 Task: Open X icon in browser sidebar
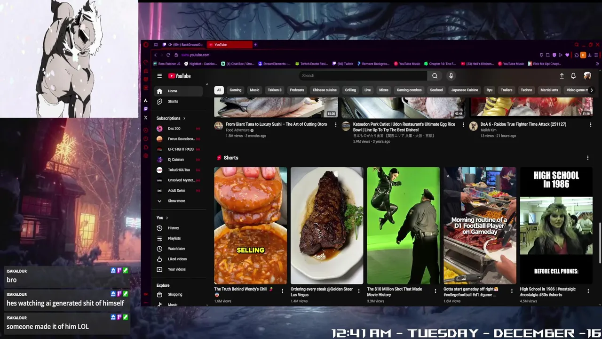click(x=146, y=118)
